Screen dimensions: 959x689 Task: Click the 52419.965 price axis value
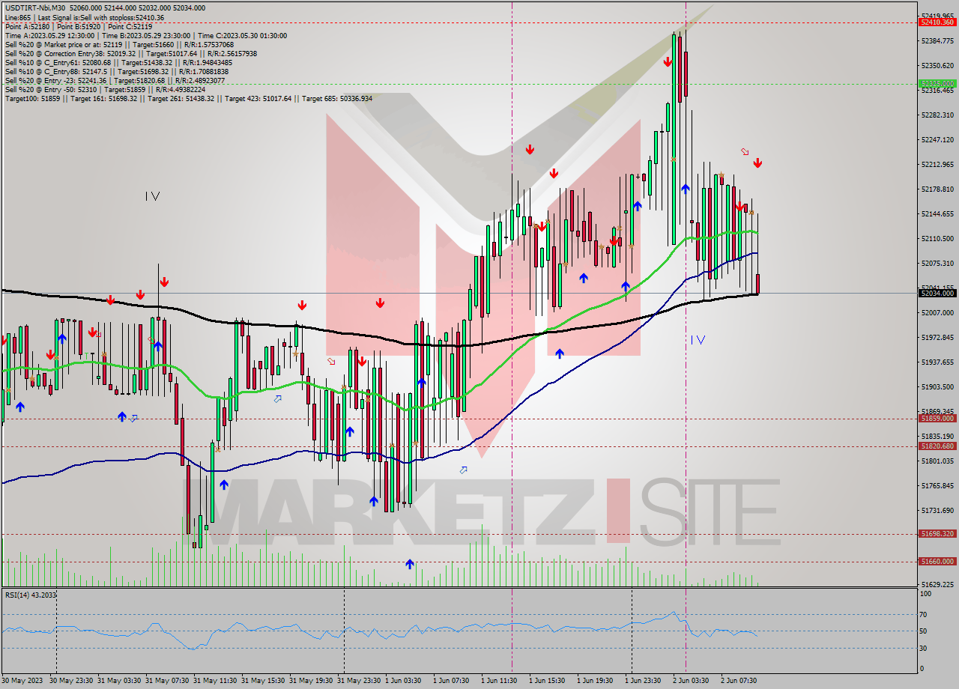click(x=937, y=15)
